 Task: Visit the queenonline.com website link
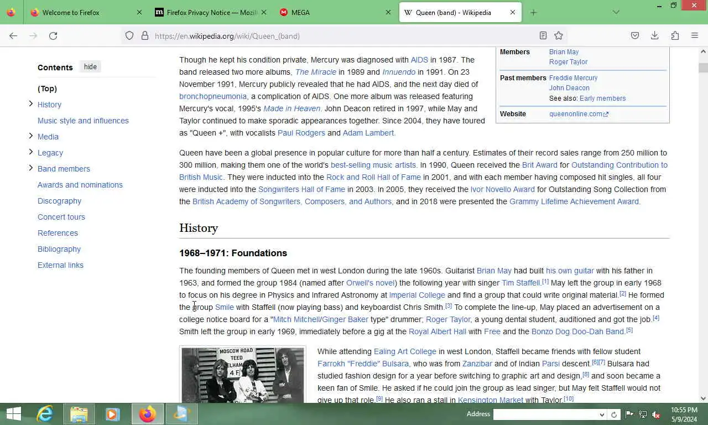pyautogui.click(x=579, y=114)
